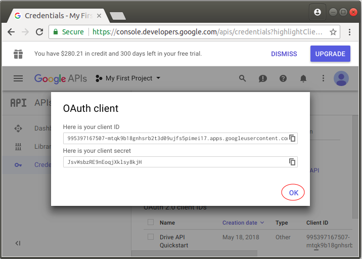Click the UPGRADE button
The width and height of the screenshot is (362, 259).
click(330, 54)
